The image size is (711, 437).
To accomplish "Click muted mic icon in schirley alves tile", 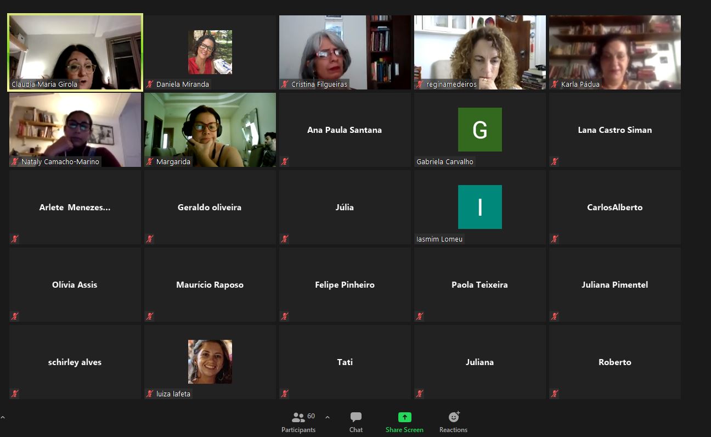I will (x=15, y=394).
